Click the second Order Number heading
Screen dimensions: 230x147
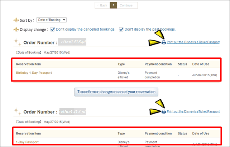(40, 112)
